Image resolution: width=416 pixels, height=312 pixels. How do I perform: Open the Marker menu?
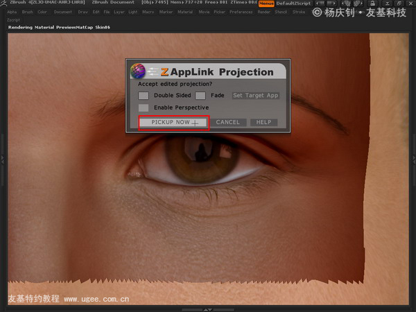[x=166, y=12]
